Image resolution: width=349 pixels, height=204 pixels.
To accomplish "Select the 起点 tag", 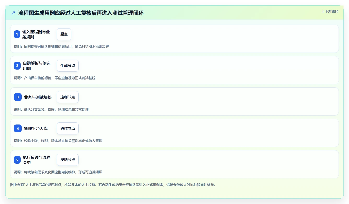I will [64, 34].
